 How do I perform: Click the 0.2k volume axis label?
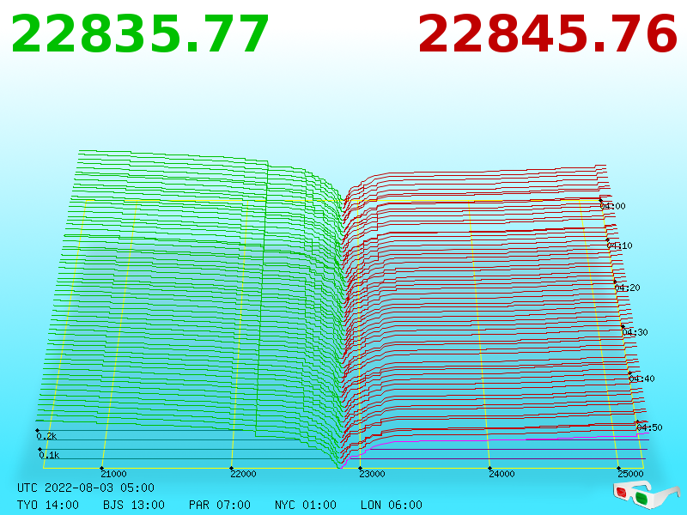46,436
